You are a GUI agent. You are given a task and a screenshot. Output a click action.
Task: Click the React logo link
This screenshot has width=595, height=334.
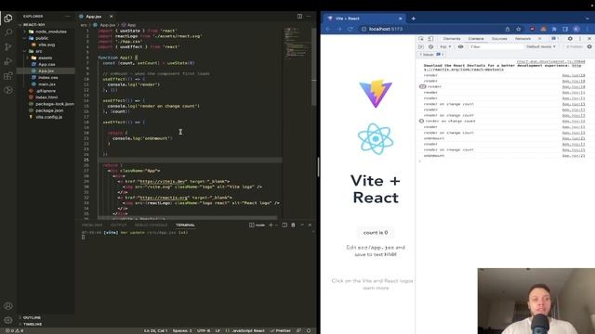click(376, 138)
